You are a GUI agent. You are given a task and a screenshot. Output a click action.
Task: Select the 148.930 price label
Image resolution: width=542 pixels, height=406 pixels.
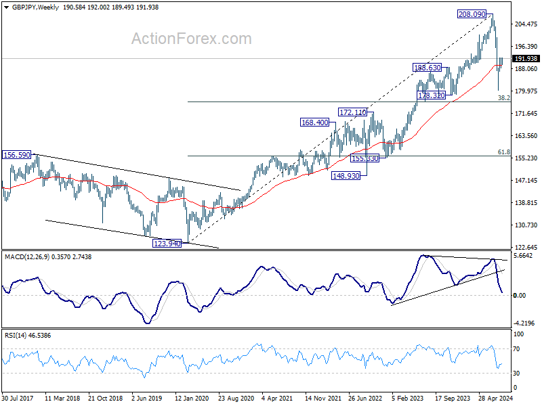(346, 176)
